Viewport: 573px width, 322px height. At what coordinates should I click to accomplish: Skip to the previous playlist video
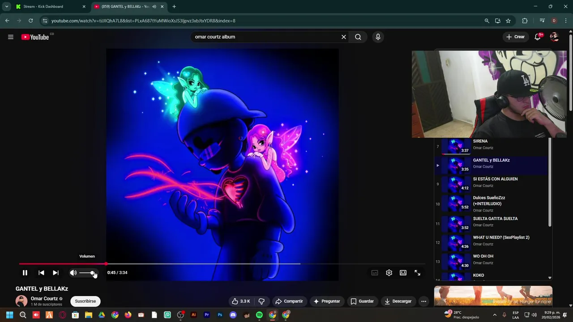[x=41, y=273]
